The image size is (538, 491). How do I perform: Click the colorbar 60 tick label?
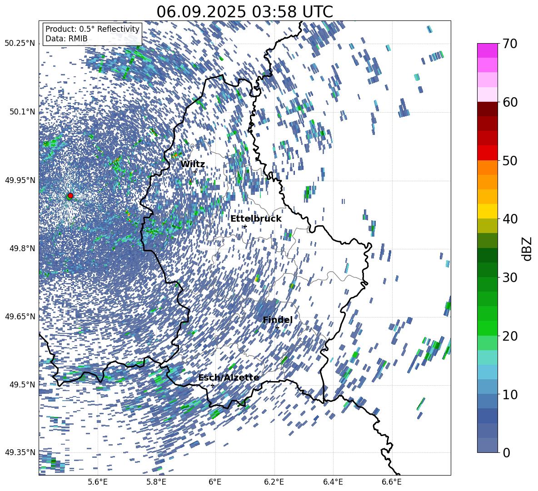click(510, 102)
